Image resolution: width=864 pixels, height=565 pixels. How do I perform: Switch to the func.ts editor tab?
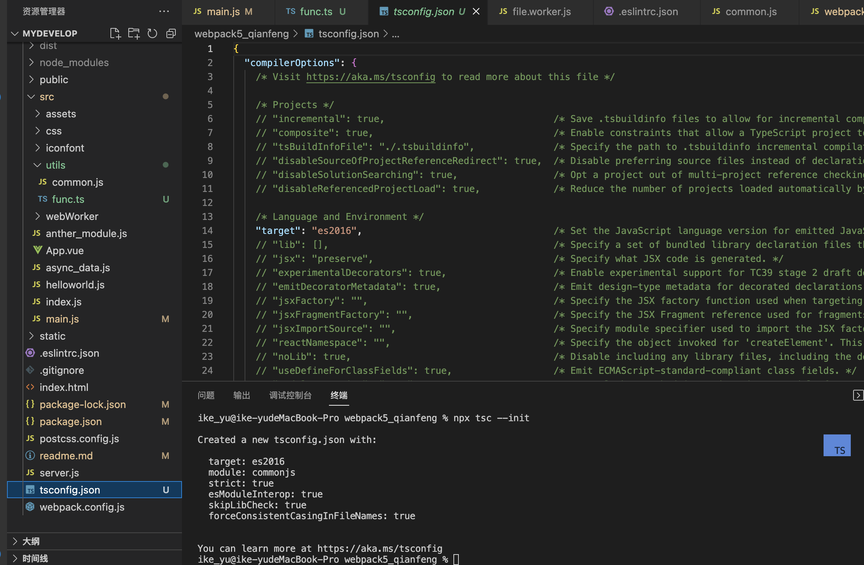coord(316,12)
